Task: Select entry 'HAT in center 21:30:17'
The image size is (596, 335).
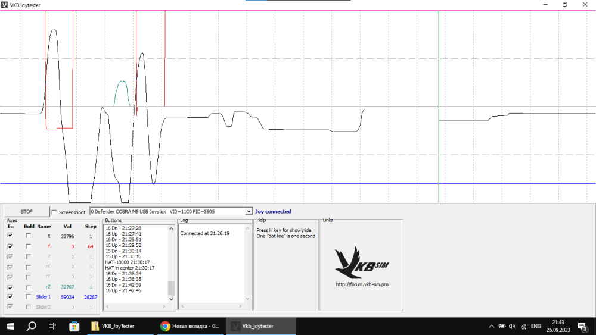Action: pos(129,268)
